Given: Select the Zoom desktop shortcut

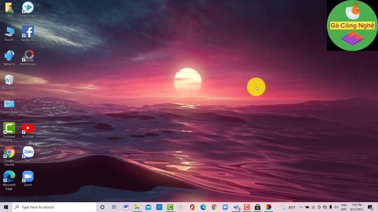Looking at the screenshot, I should (x=28, y=178).
